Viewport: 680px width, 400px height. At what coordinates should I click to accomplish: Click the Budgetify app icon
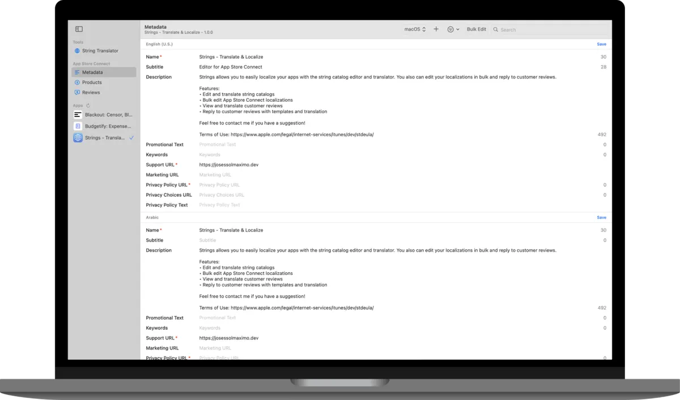[x=78, y=126]
